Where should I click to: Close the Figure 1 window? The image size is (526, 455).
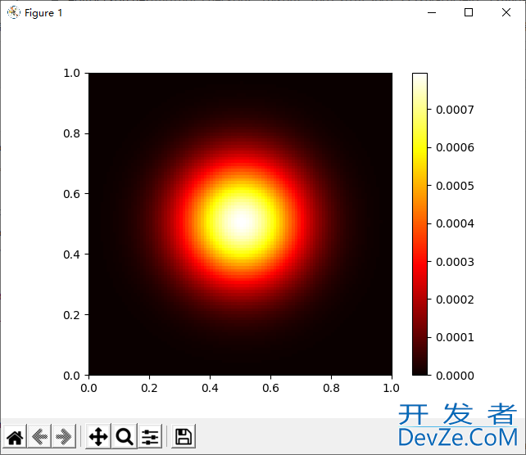[506, 13]
